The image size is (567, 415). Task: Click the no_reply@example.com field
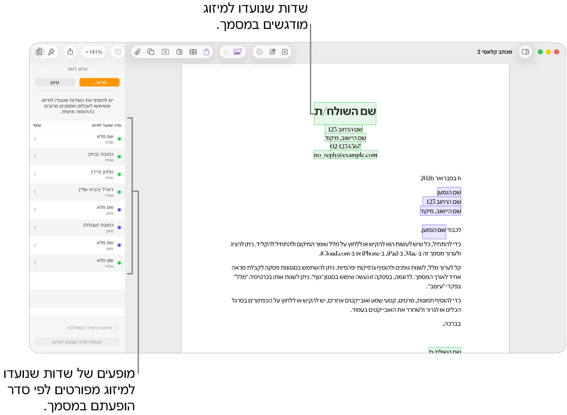pyautogui.click(x=345, y=155)
